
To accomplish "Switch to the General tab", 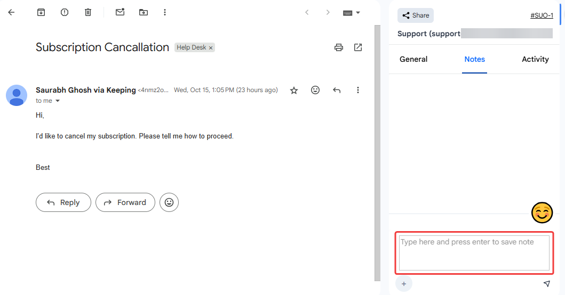I will [x=413, y=59].
